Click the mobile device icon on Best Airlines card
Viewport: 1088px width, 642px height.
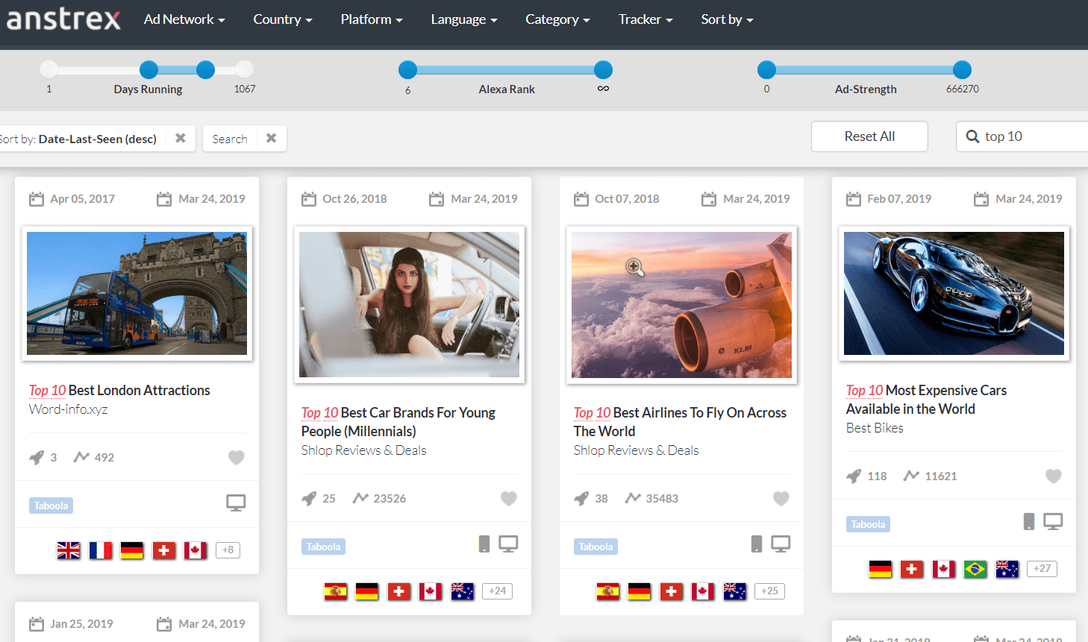(756, 544)
